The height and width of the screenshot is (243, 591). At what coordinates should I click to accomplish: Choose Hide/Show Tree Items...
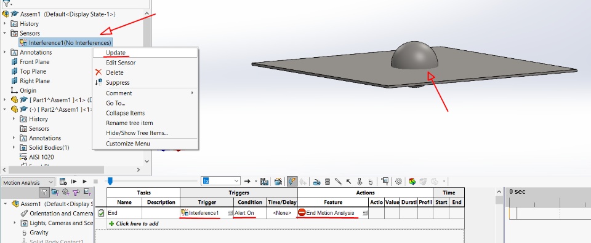[x=145, y=133]
